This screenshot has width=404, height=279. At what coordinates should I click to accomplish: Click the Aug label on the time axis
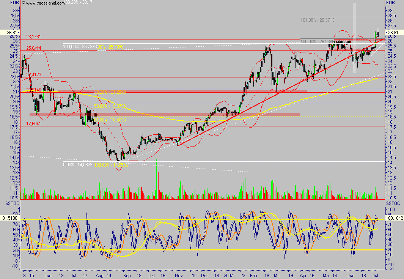tap(99, 275)
